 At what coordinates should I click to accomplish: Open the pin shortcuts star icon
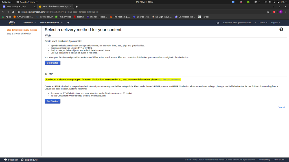[x=68, y=22]
